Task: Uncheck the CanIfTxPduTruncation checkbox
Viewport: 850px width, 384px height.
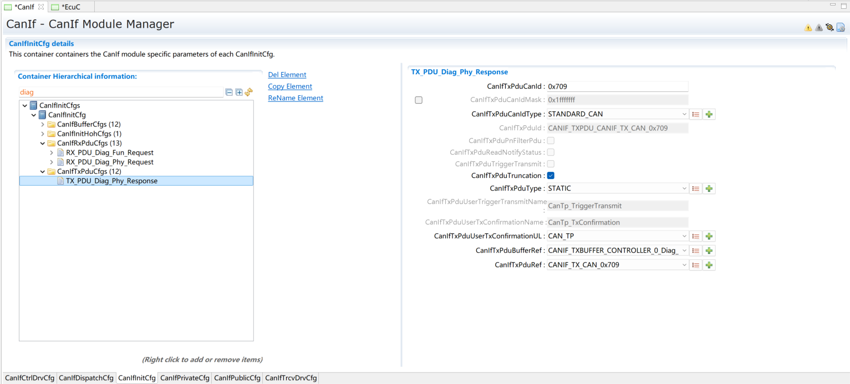Action: pos(551,176)
